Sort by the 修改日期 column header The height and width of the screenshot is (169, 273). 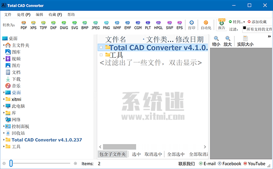coord(190,40)
